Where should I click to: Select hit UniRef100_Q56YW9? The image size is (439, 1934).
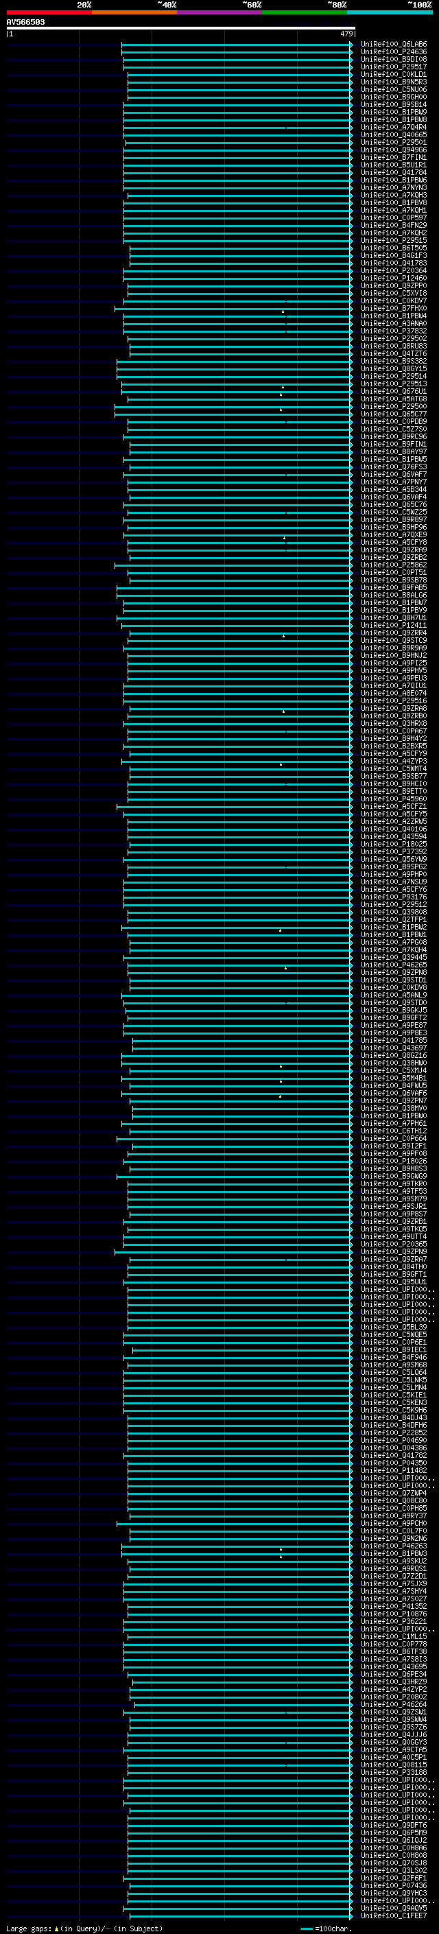pos(394,859)
